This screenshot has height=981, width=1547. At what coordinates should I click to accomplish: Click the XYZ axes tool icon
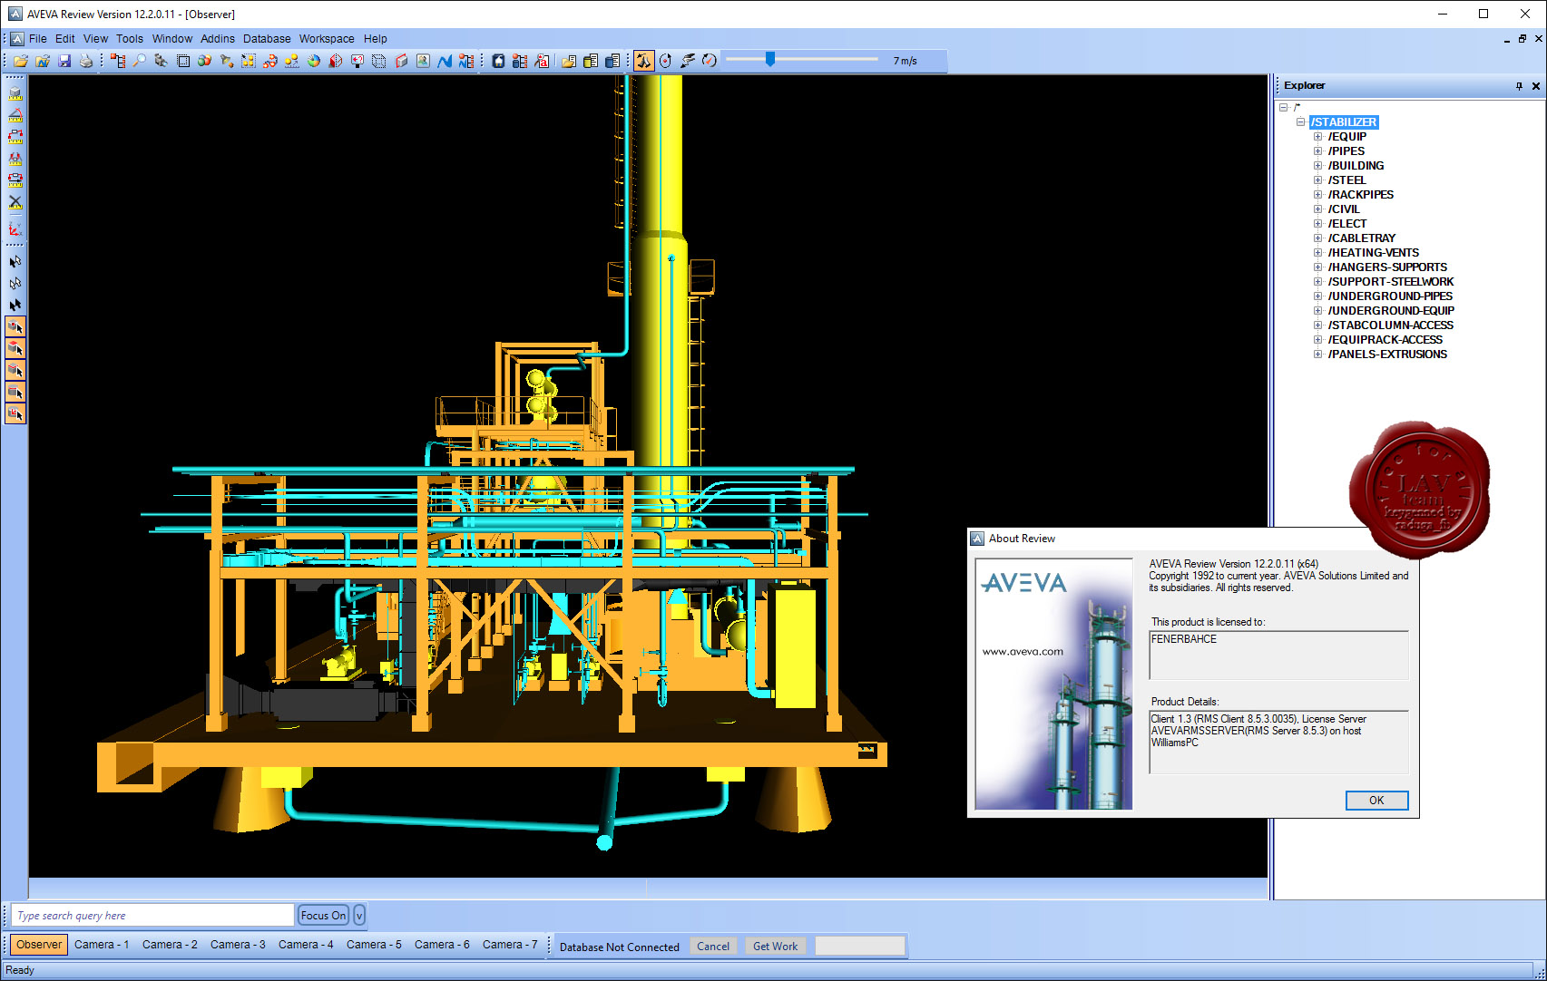tap(15, 228)
